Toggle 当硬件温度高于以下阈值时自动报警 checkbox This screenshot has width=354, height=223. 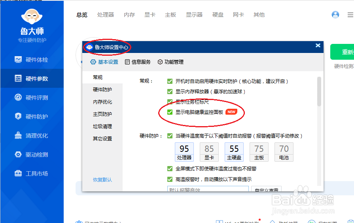coord(170,136)
